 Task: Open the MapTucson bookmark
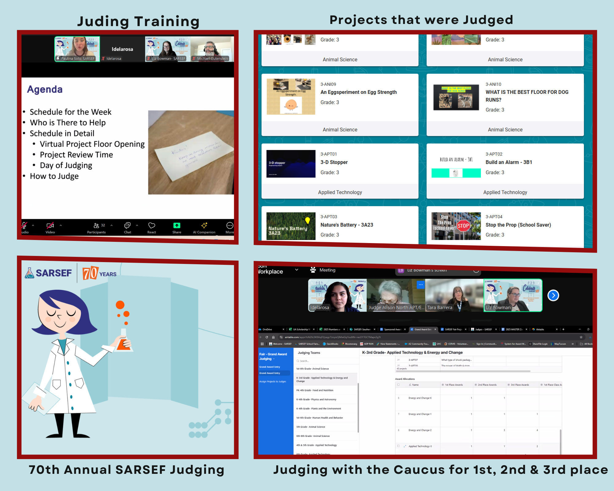558,344
